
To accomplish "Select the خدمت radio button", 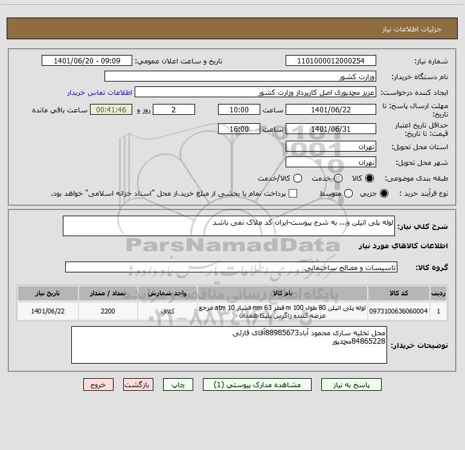I will pos(338,178).
